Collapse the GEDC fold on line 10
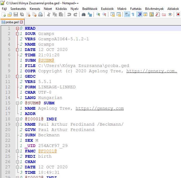Viewport: 181px width, 178px height. [17, 76]
